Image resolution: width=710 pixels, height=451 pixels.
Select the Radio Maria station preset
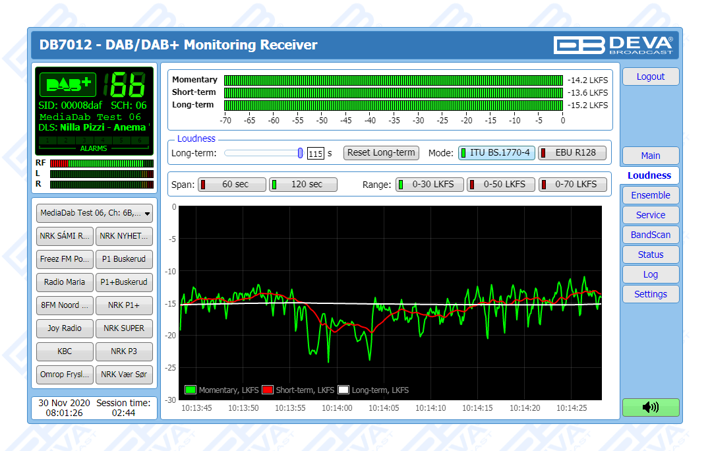65,282
